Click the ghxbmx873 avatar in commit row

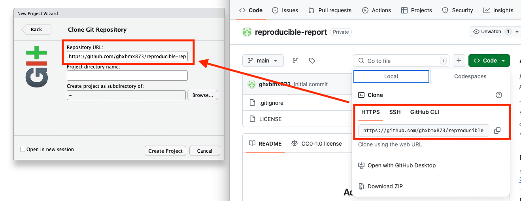point(251,84)
